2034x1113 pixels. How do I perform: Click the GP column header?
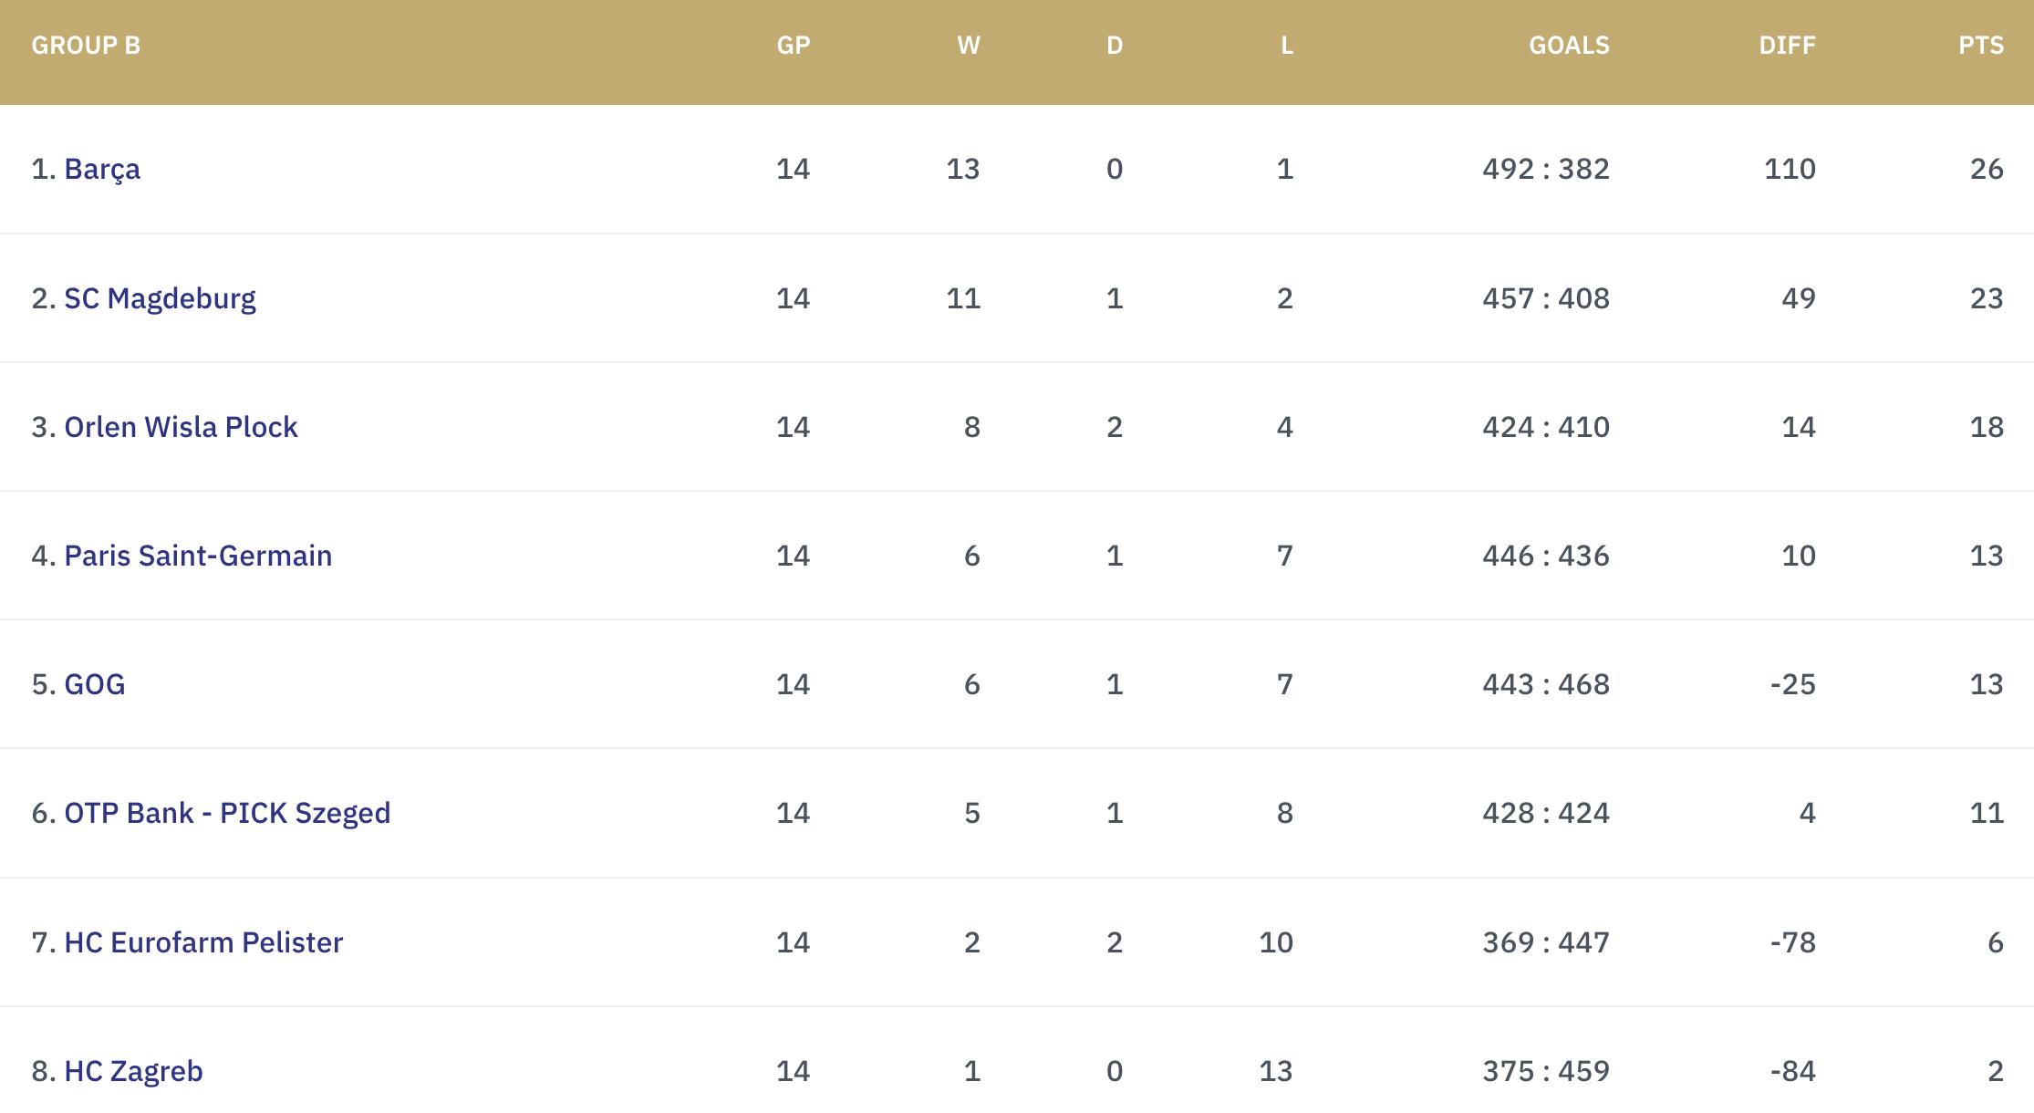pos(794,46)
